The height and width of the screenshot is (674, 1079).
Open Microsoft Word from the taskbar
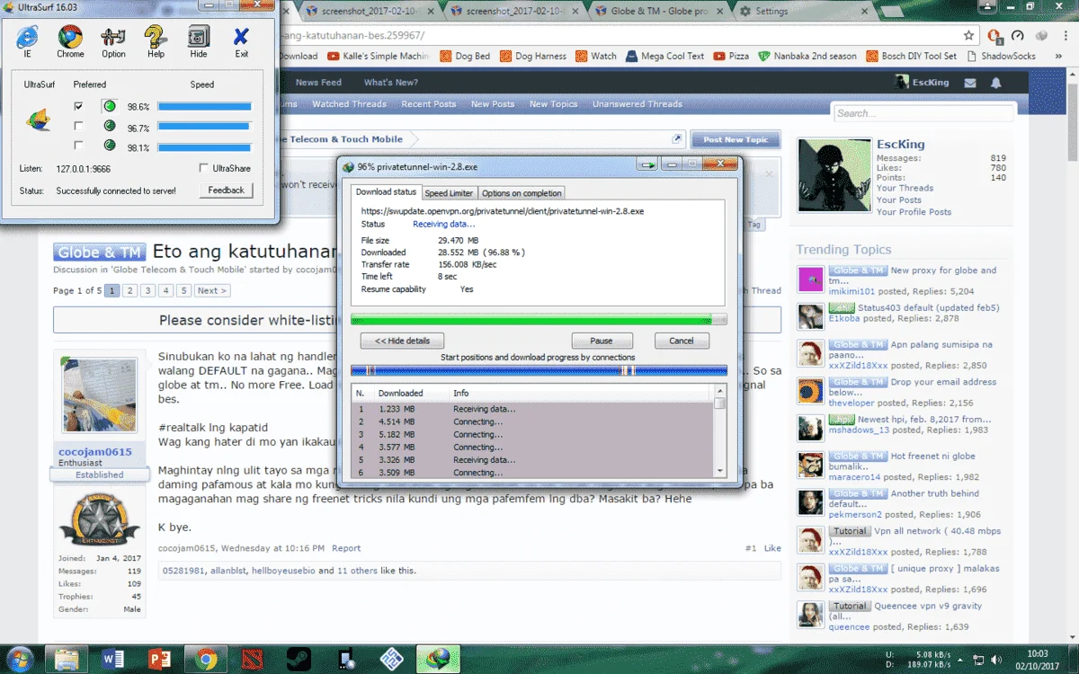(x=113, y=660)
